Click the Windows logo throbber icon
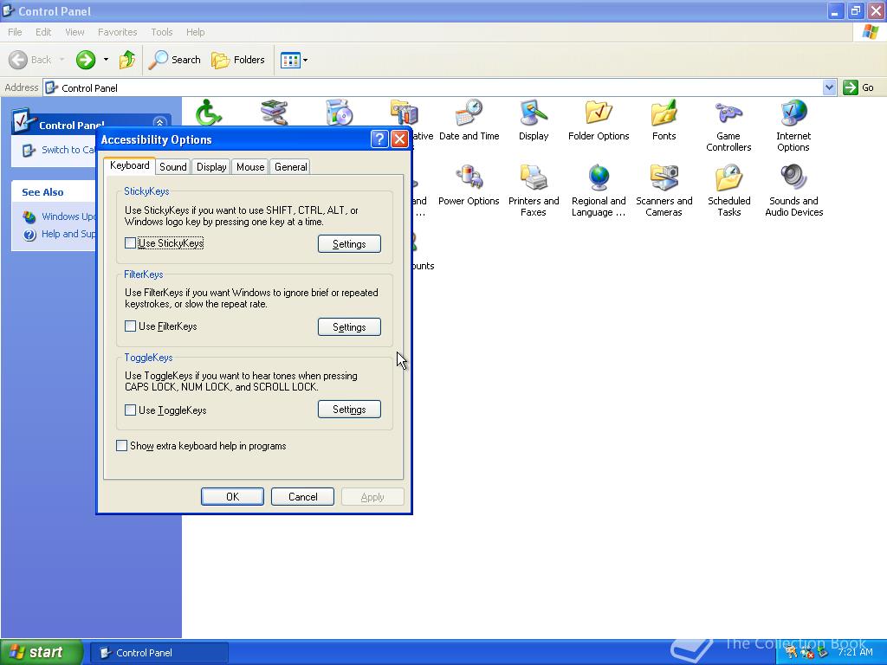The height and width of the screenshot is (665, 887). 870,32
